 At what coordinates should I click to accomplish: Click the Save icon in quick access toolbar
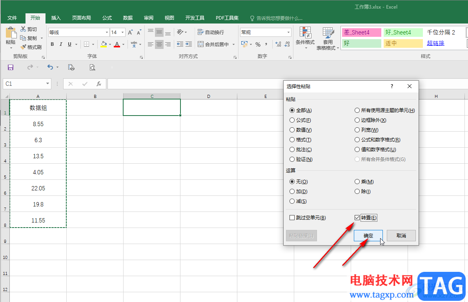pos(11,67)
